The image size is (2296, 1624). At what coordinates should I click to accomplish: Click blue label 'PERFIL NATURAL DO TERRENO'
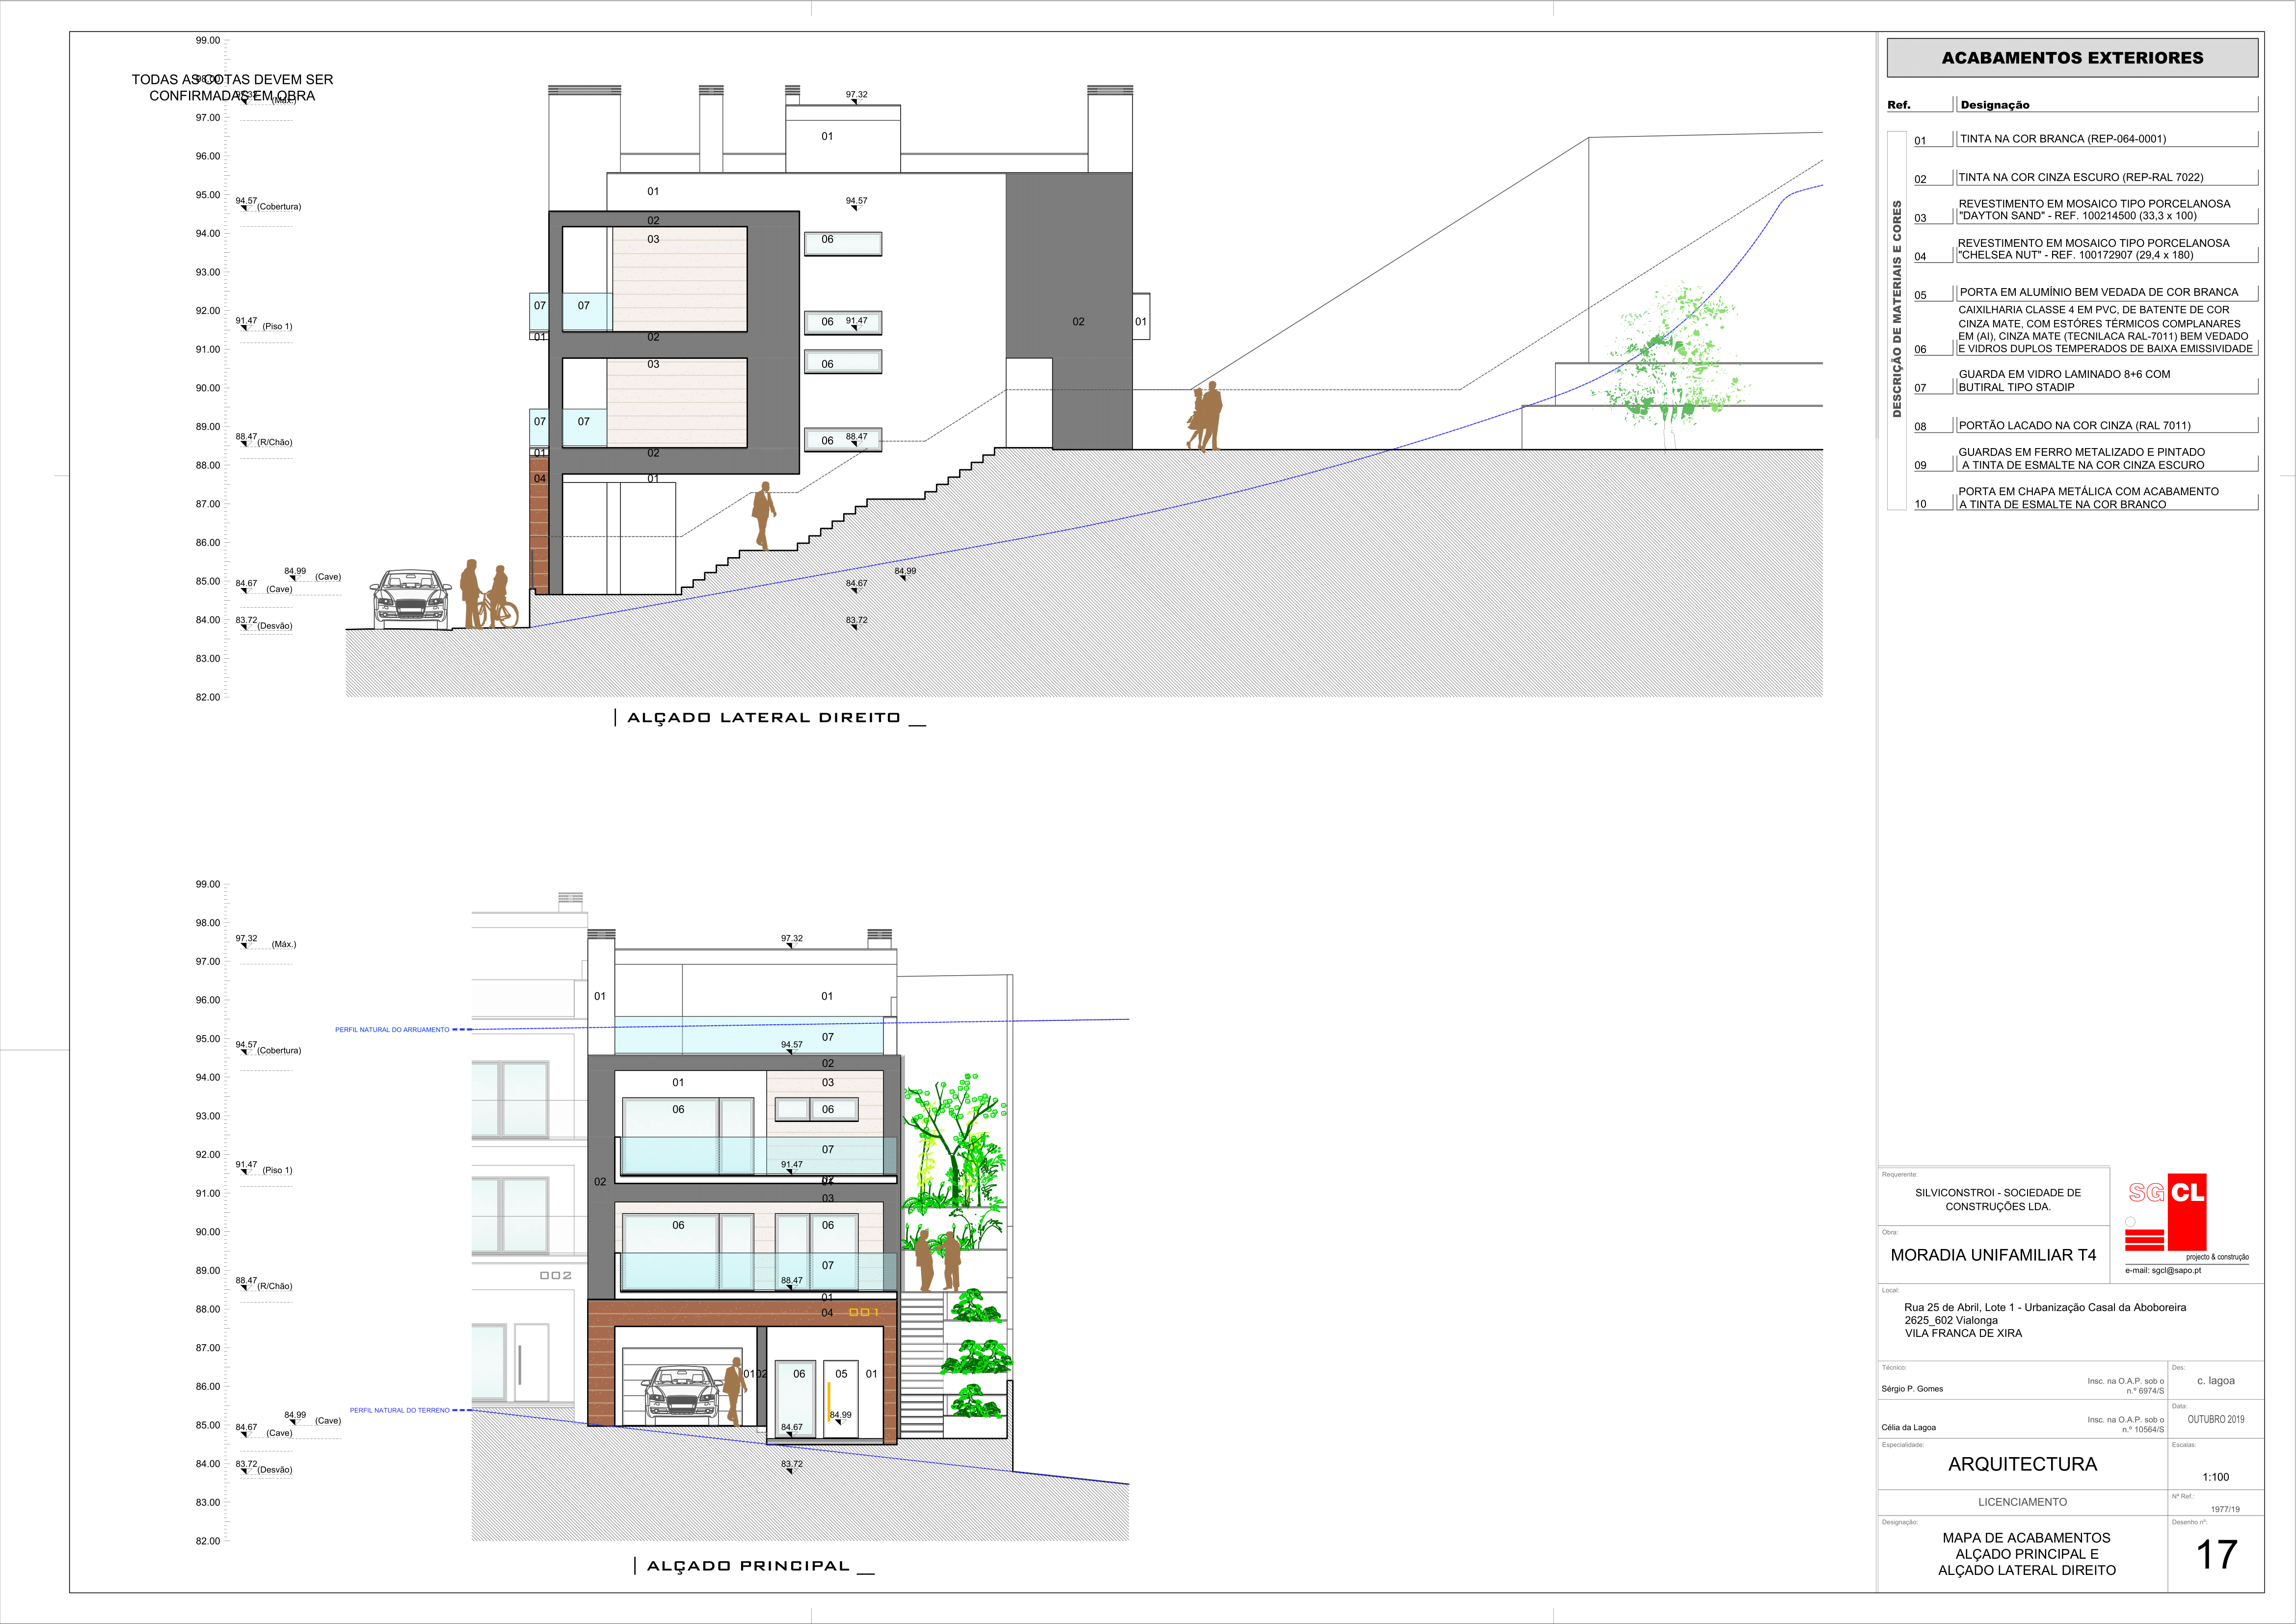(399, 1410)
